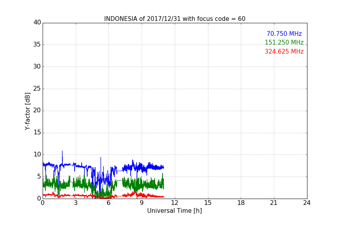Image resolution: width=341 pixels, height=227 pixels.
Task: Click the x-axis tick label 18
Action: coord(241,203)
